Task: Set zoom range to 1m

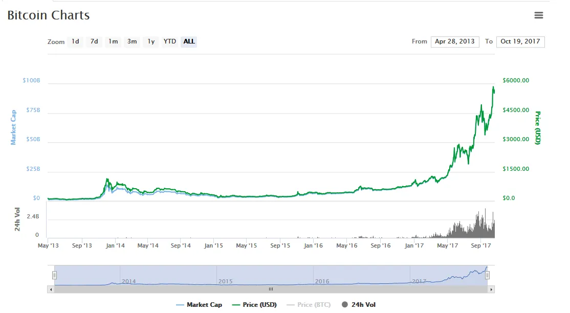Action: pyautogui.click(x=113, y=41)
